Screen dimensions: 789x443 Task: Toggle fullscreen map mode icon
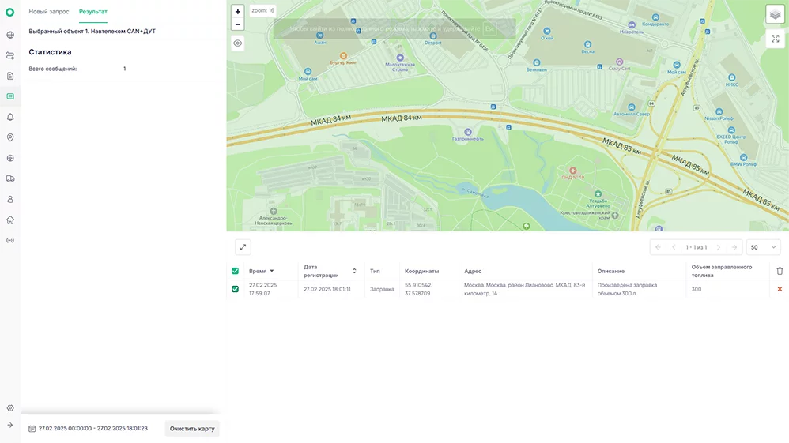pos(775,39)
